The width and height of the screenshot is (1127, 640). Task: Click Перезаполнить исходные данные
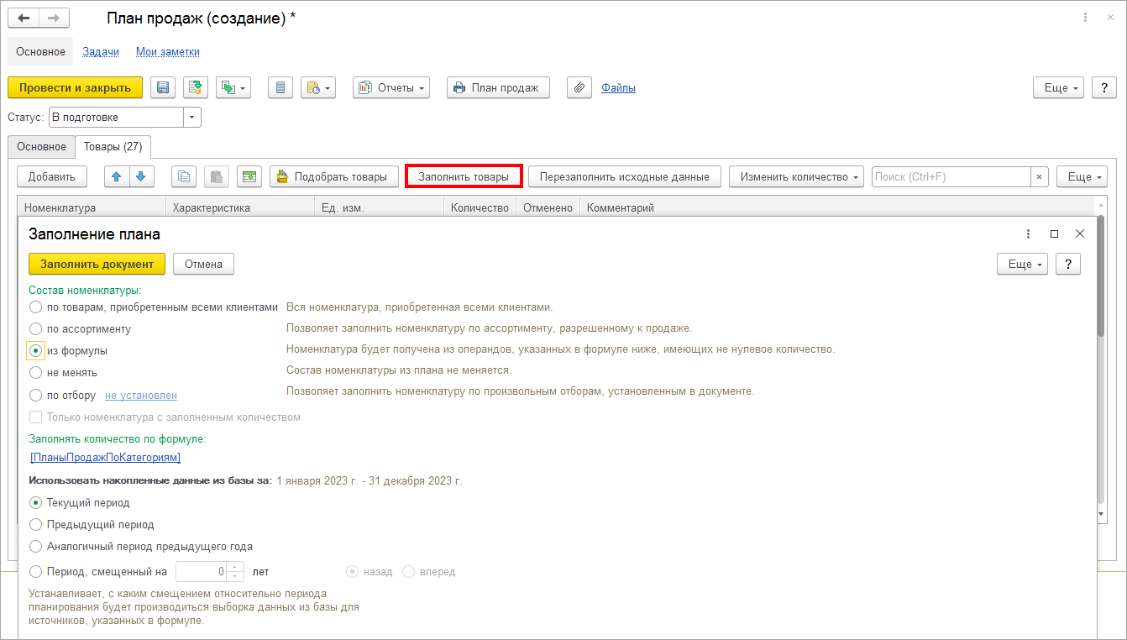[625, 176]
